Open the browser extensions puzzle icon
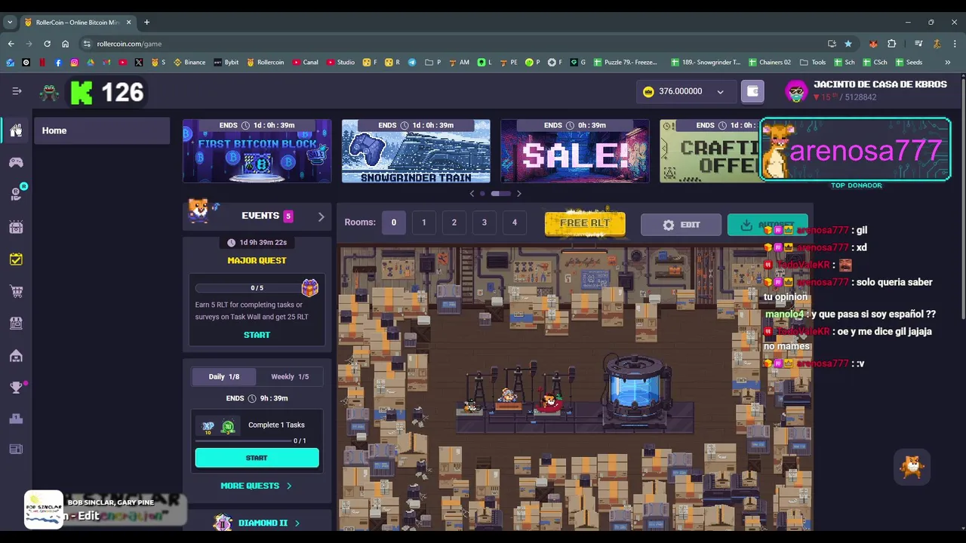The width and height of the screenshot is (966, 543). pos(891,44)
